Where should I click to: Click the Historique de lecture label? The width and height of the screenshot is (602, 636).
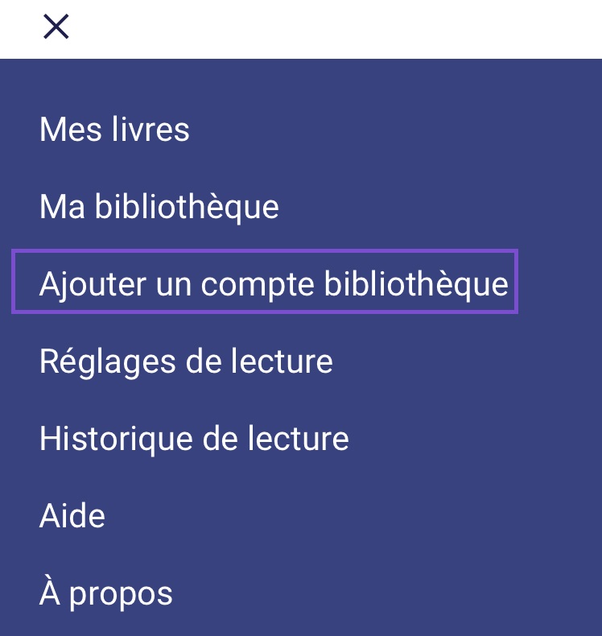[194, 440]
